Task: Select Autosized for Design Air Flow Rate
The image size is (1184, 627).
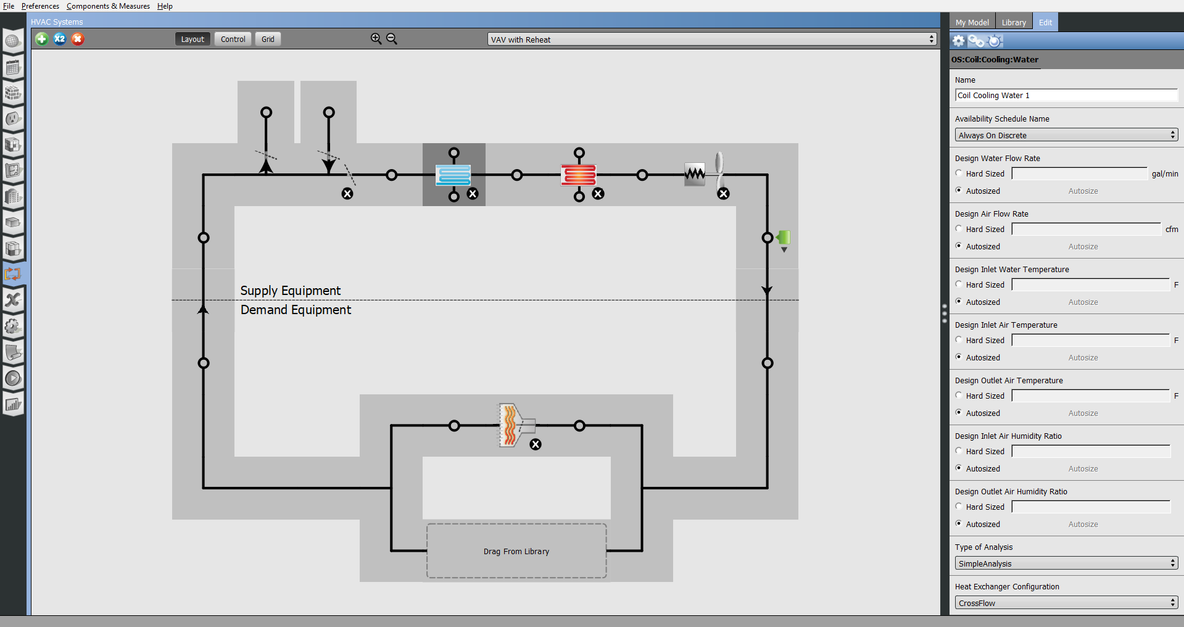Action: tap(959, 246)
